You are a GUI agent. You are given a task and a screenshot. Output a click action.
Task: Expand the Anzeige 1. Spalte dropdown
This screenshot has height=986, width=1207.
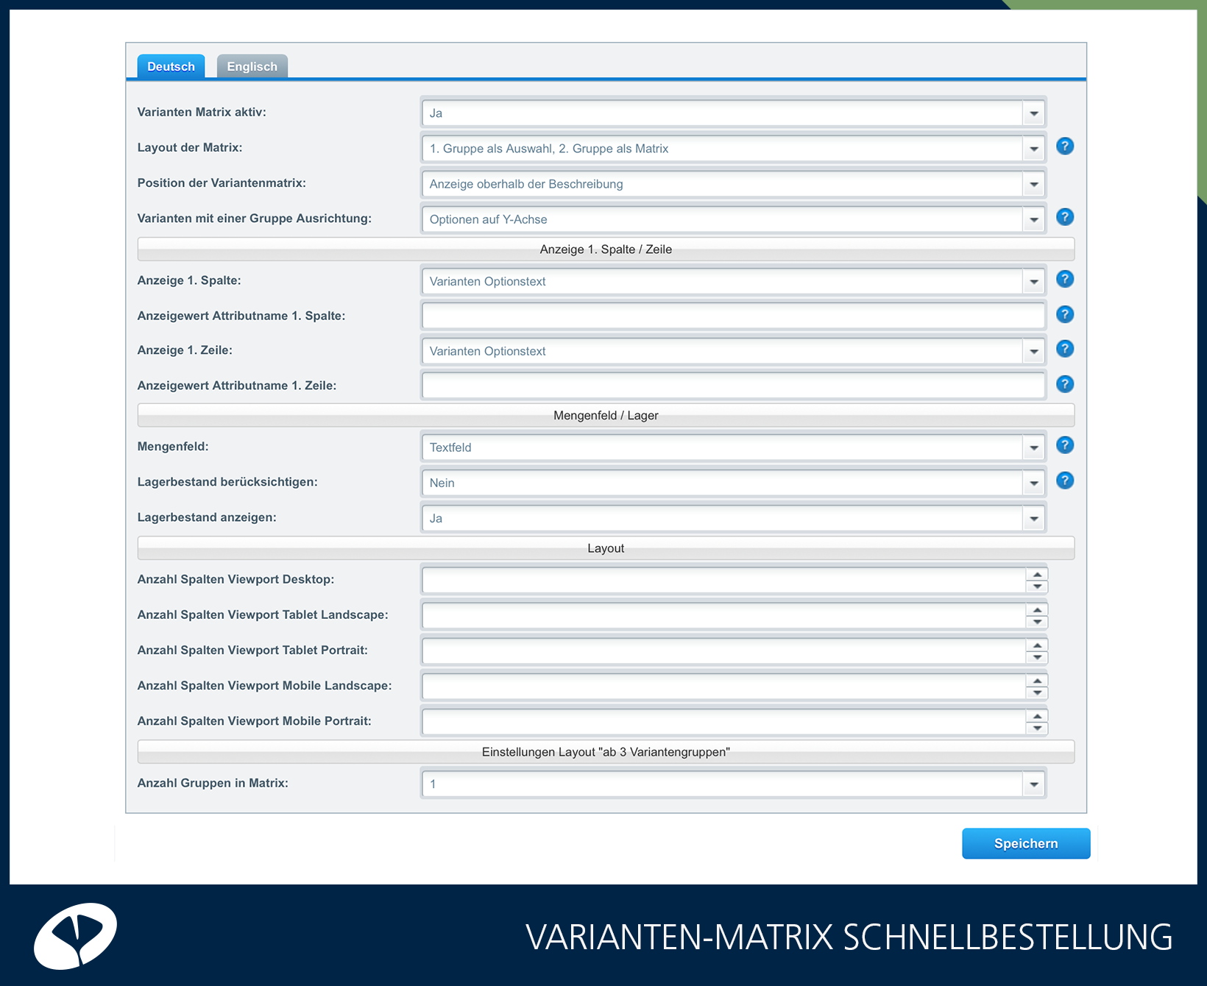click(1033, 281)
